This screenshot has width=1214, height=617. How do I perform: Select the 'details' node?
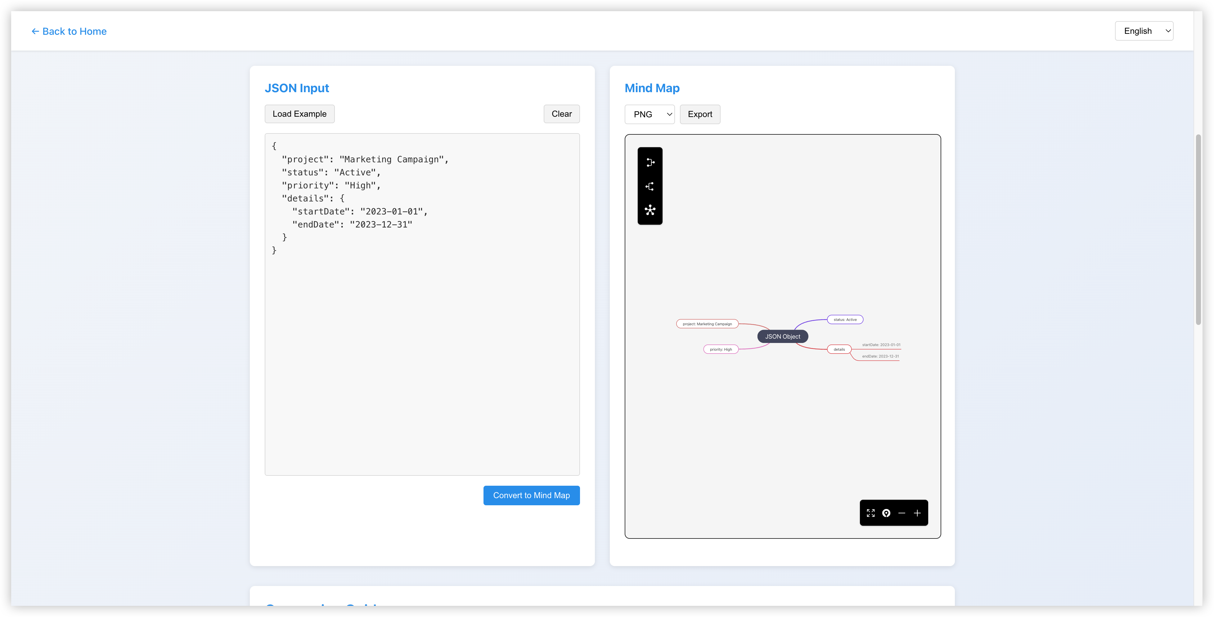click(x=839, y=349)
